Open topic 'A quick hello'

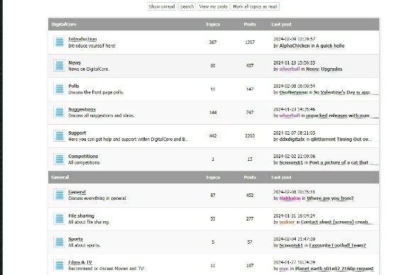click(x=330, y=46)
